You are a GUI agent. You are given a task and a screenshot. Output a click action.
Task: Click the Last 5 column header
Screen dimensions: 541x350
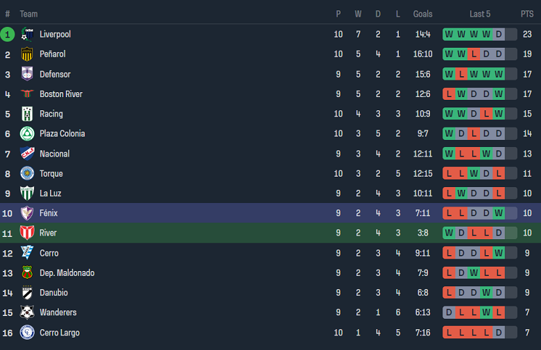pyautogui.click(x=480, y=14)
